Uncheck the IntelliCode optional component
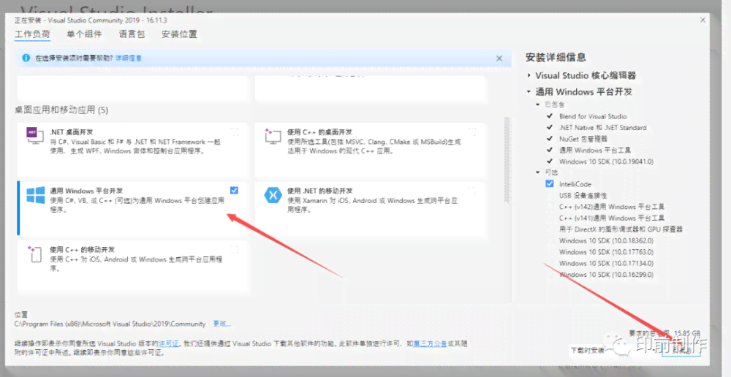Image resolution: width=731 pixels, height=377 pixels. point(550,184)
